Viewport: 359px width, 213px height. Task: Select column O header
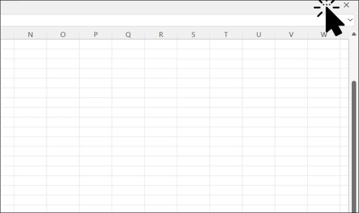(x=63, y=34)
